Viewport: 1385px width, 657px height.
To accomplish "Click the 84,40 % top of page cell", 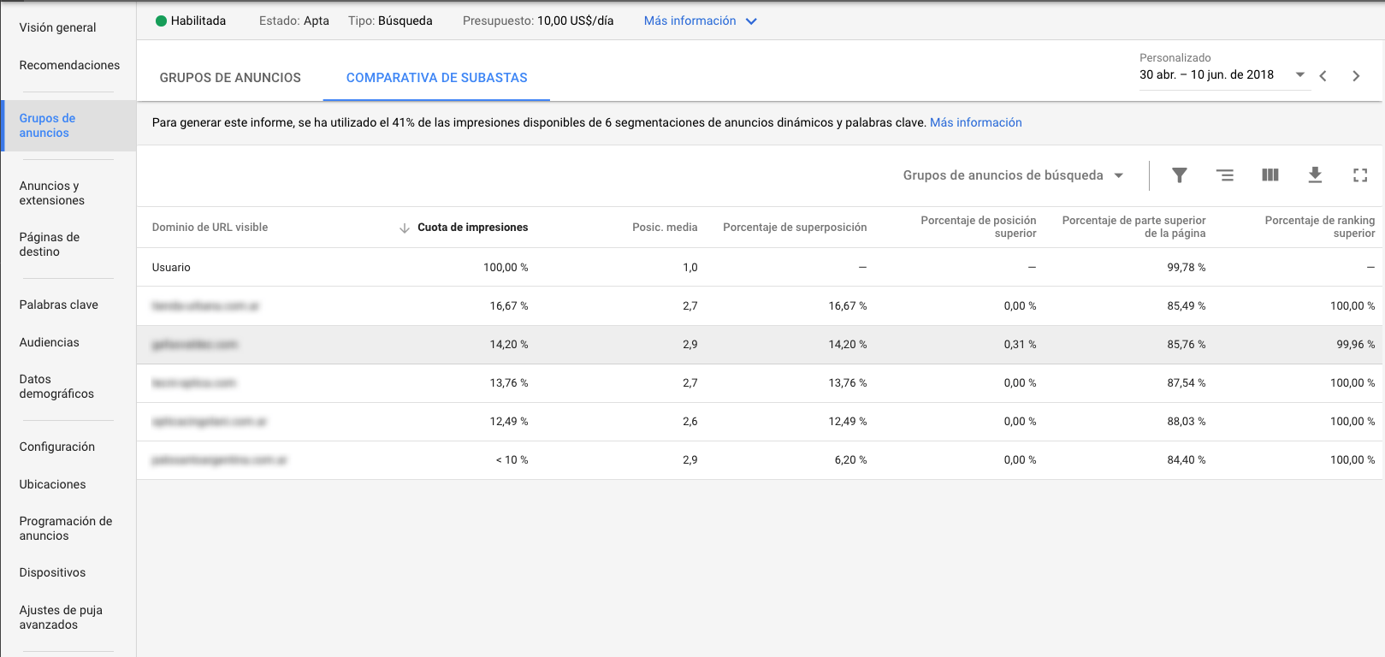I will [1187, 460].
